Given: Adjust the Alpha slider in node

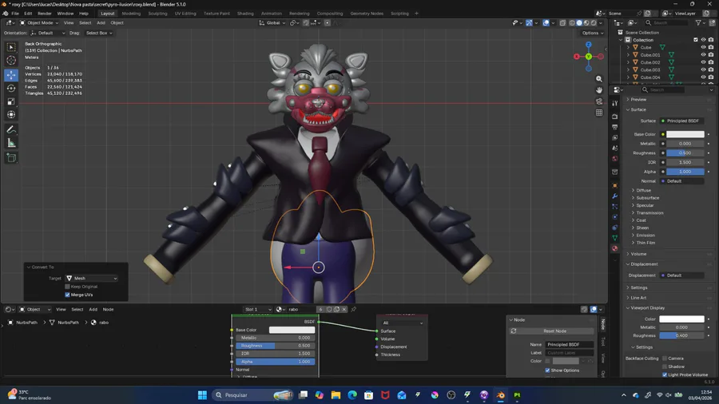Looking at the screenshot, I should click(276, 362).
